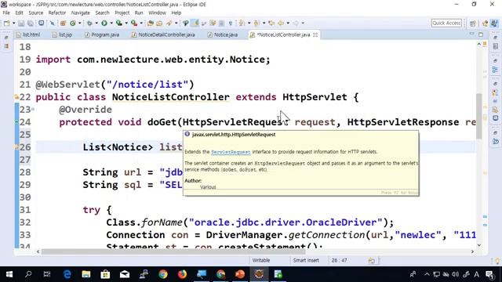The image size is (502, 282).
Task: Open Firefox from the taskbar
Action: coord(182,274)
